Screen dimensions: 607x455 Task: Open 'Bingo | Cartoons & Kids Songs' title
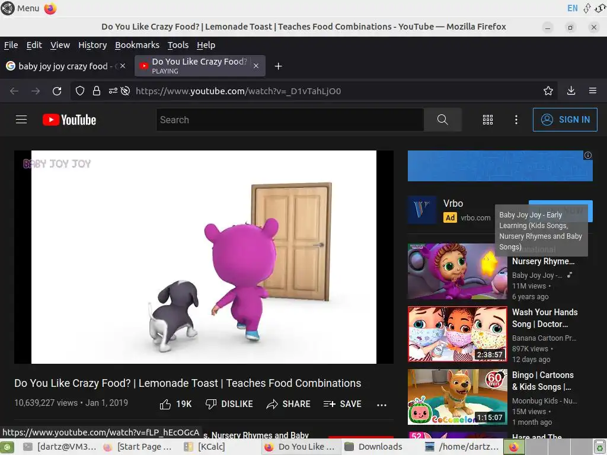pyautogui.click(x=543, y=381)
